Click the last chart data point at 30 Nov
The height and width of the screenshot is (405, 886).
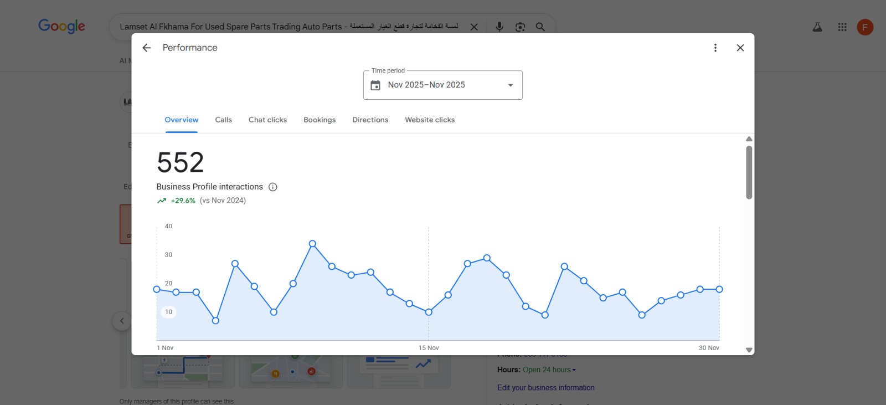coord(719,289)
